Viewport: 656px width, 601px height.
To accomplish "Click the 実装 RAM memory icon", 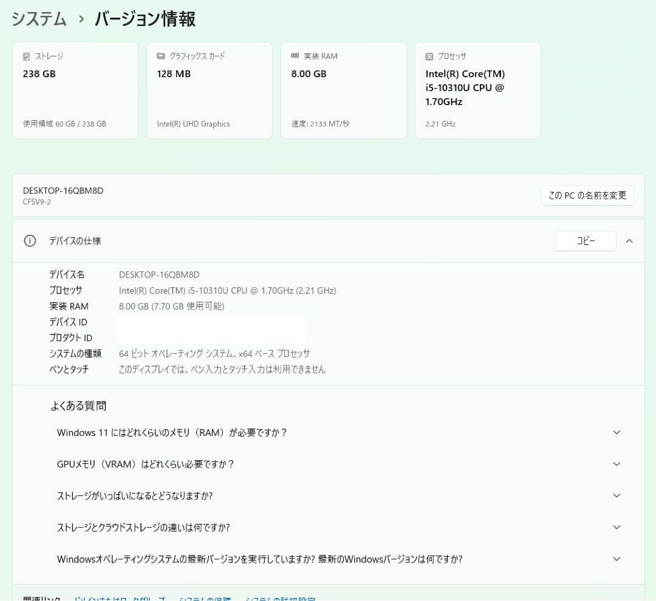I will point(294,56).
